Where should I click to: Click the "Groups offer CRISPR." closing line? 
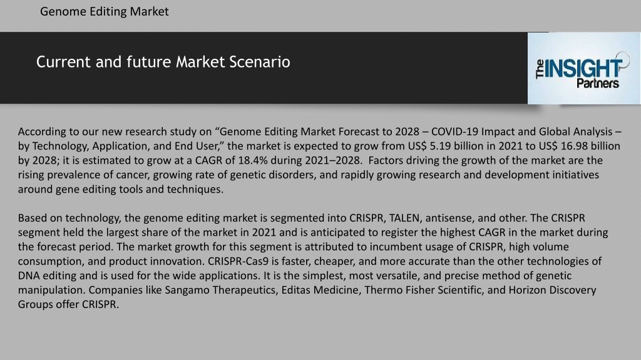click(x=68, y=304)
